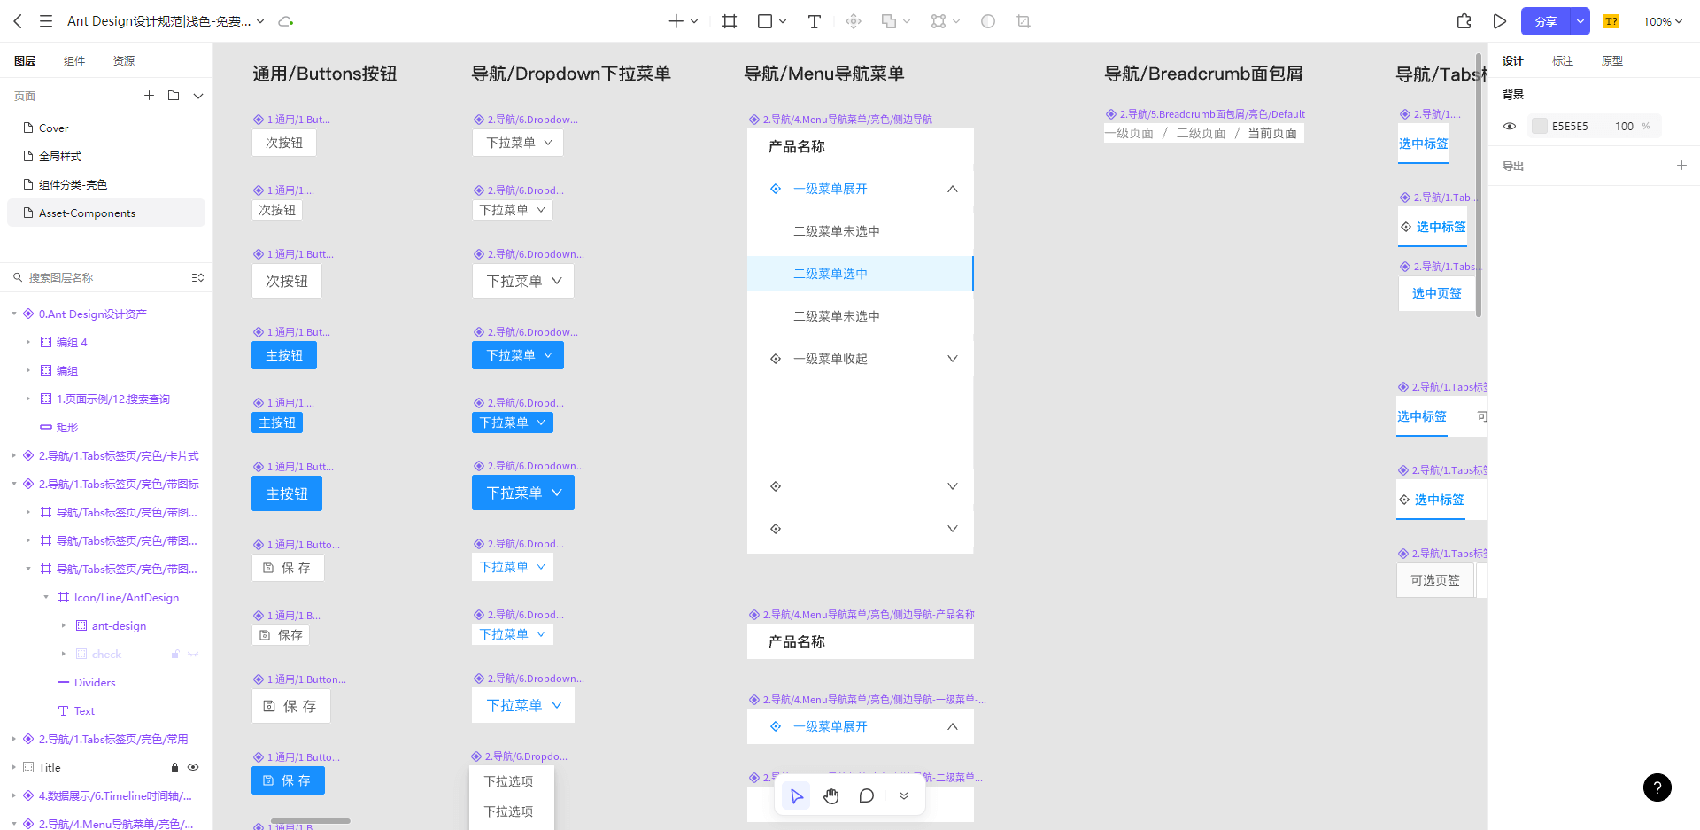Click the boolean operations icon
The width and height of the screenshot is (1700, 830).
tap(889, 21)
